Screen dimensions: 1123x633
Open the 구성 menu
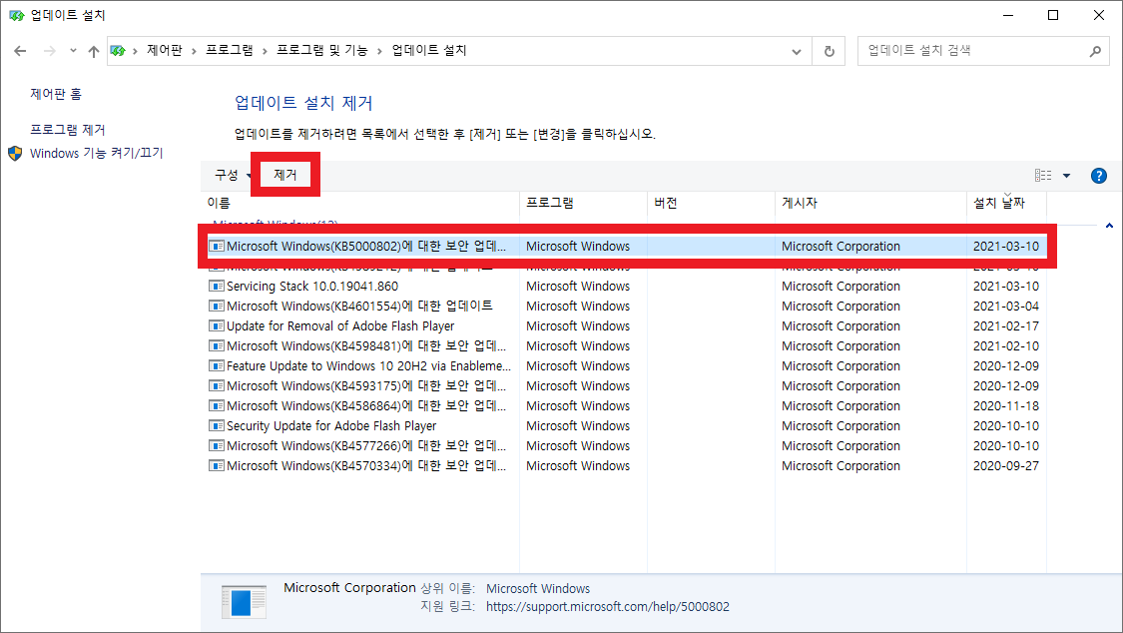[233, 175]
